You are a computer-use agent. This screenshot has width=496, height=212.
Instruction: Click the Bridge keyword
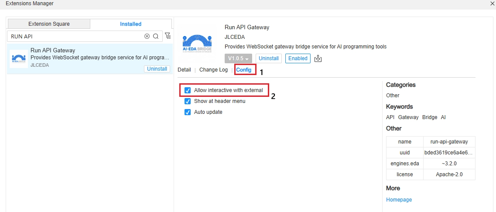[430, 117]
